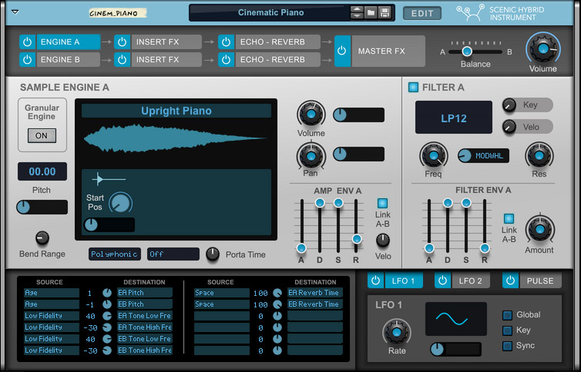Select the ENGINE B tab
Image resolution: width=581 pixels, height=372 pixels.
pos(68,59)
